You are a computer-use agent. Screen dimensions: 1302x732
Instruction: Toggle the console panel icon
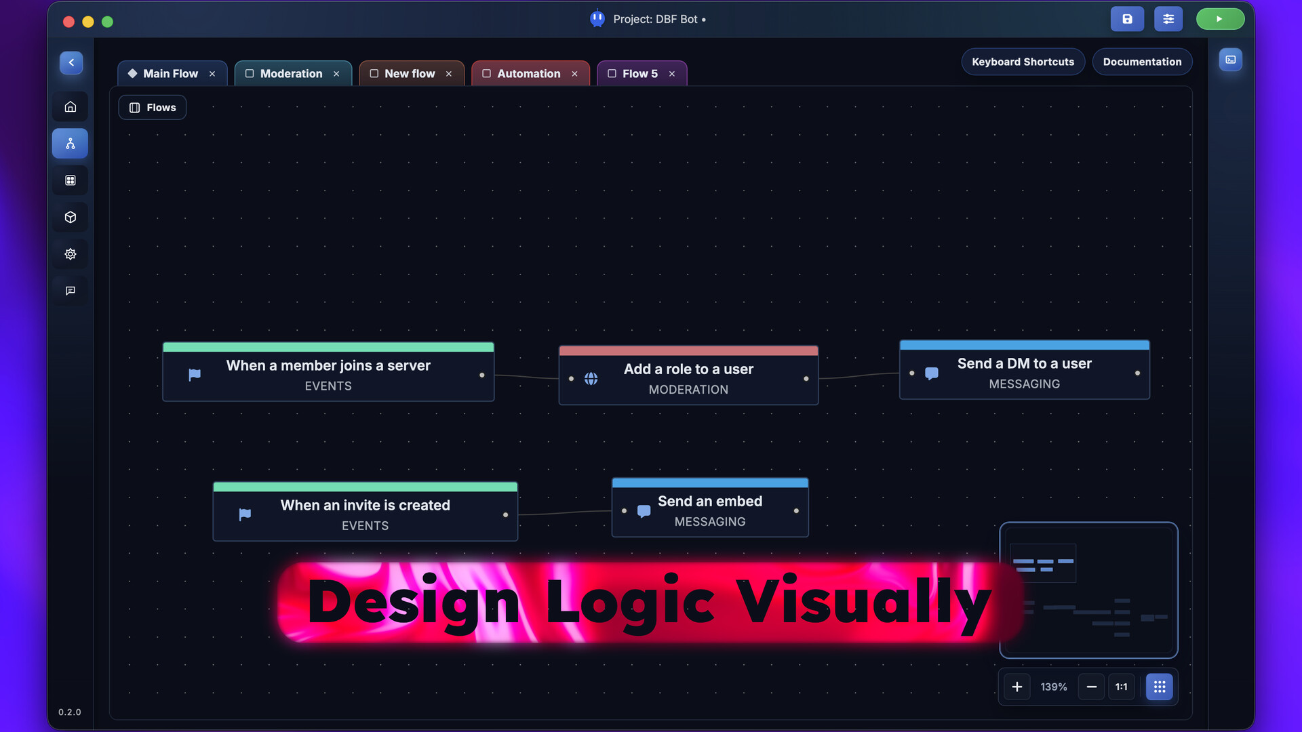click(1231, 60)
